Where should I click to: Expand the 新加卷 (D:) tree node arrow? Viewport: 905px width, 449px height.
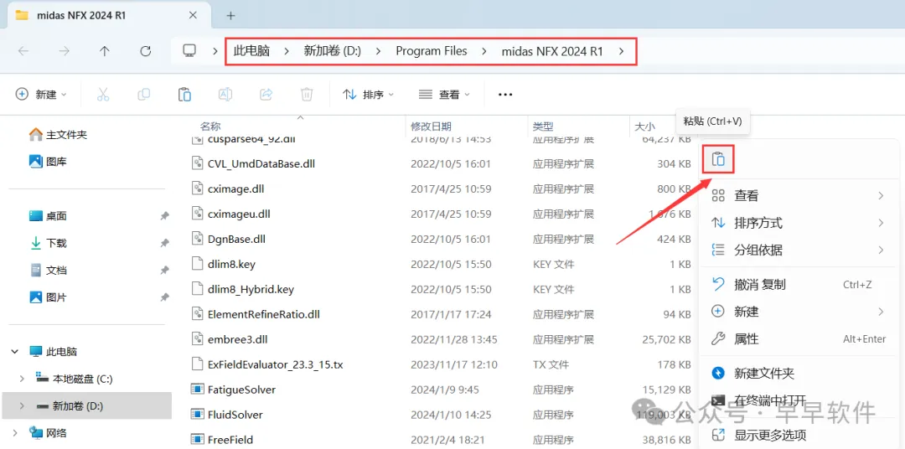(x=22, y=405)
